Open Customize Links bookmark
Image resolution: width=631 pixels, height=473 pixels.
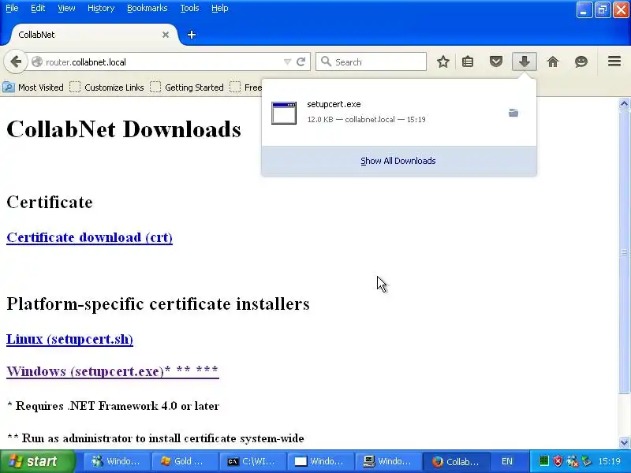click(106, 88)
